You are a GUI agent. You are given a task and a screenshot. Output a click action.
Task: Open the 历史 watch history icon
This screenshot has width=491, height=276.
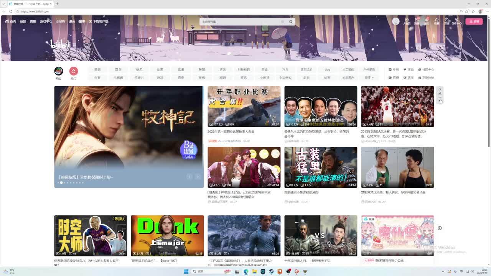click(447, 21)
